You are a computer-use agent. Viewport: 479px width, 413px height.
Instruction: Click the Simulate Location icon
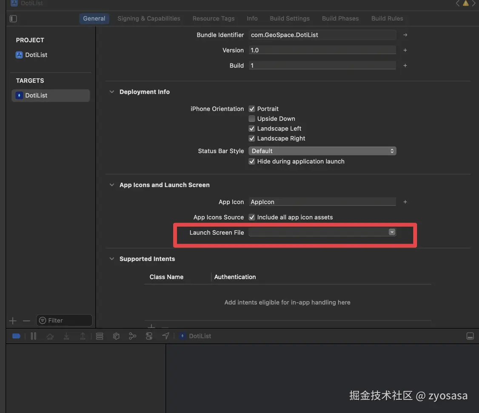[165, 336]
